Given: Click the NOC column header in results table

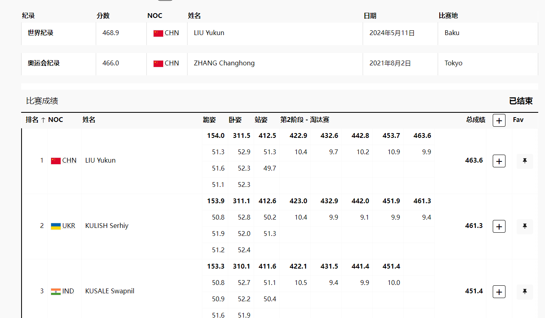Looking at the screenshot, I should (x=55, y=120).
